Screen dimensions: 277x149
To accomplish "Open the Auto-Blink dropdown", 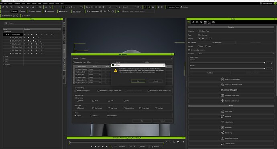I will 236,54.
